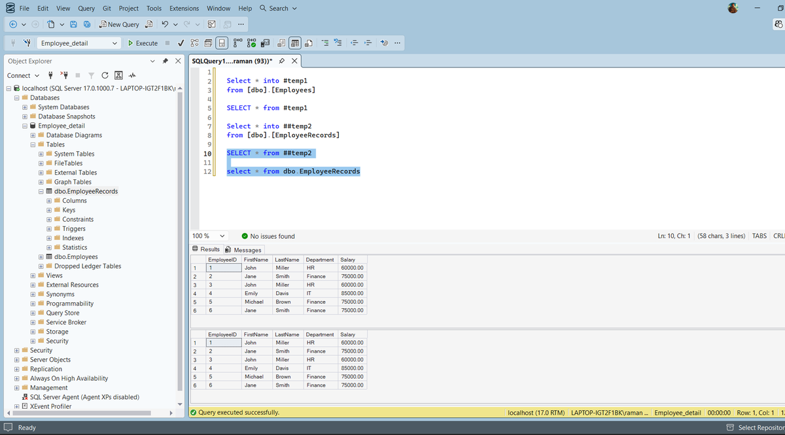Click the Object Explorer Disconnect icon
The width and height of the screenshot is (785, 435).
(64, 75)
